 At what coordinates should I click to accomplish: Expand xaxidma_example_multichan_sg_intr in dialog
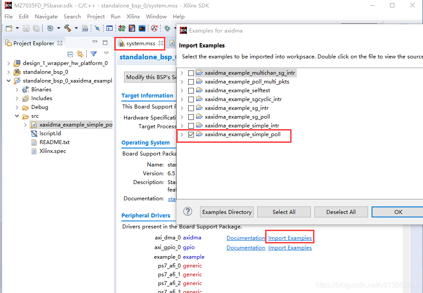point(182,73)
